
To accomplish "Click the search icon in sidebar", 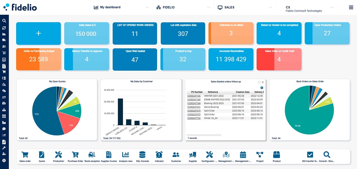I will point(4,21).
